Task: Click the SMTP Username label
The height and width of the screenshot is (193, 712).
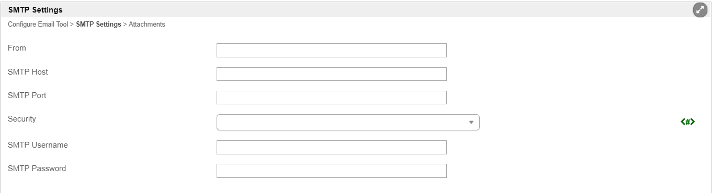Action: click(38, 145)
